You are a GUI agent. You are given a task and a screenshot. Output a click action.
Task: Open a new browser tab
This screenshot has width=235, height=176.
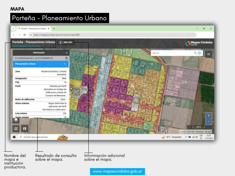pos(54,28)
